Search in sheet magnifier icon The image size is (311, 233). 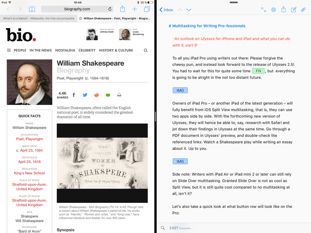pyautogui.click(x=163, y=228)
